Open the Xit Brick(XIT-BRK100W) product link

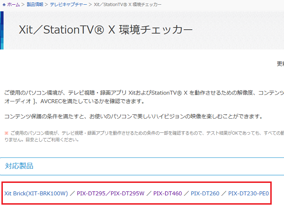pyautogui.click(x=36, y=193)
